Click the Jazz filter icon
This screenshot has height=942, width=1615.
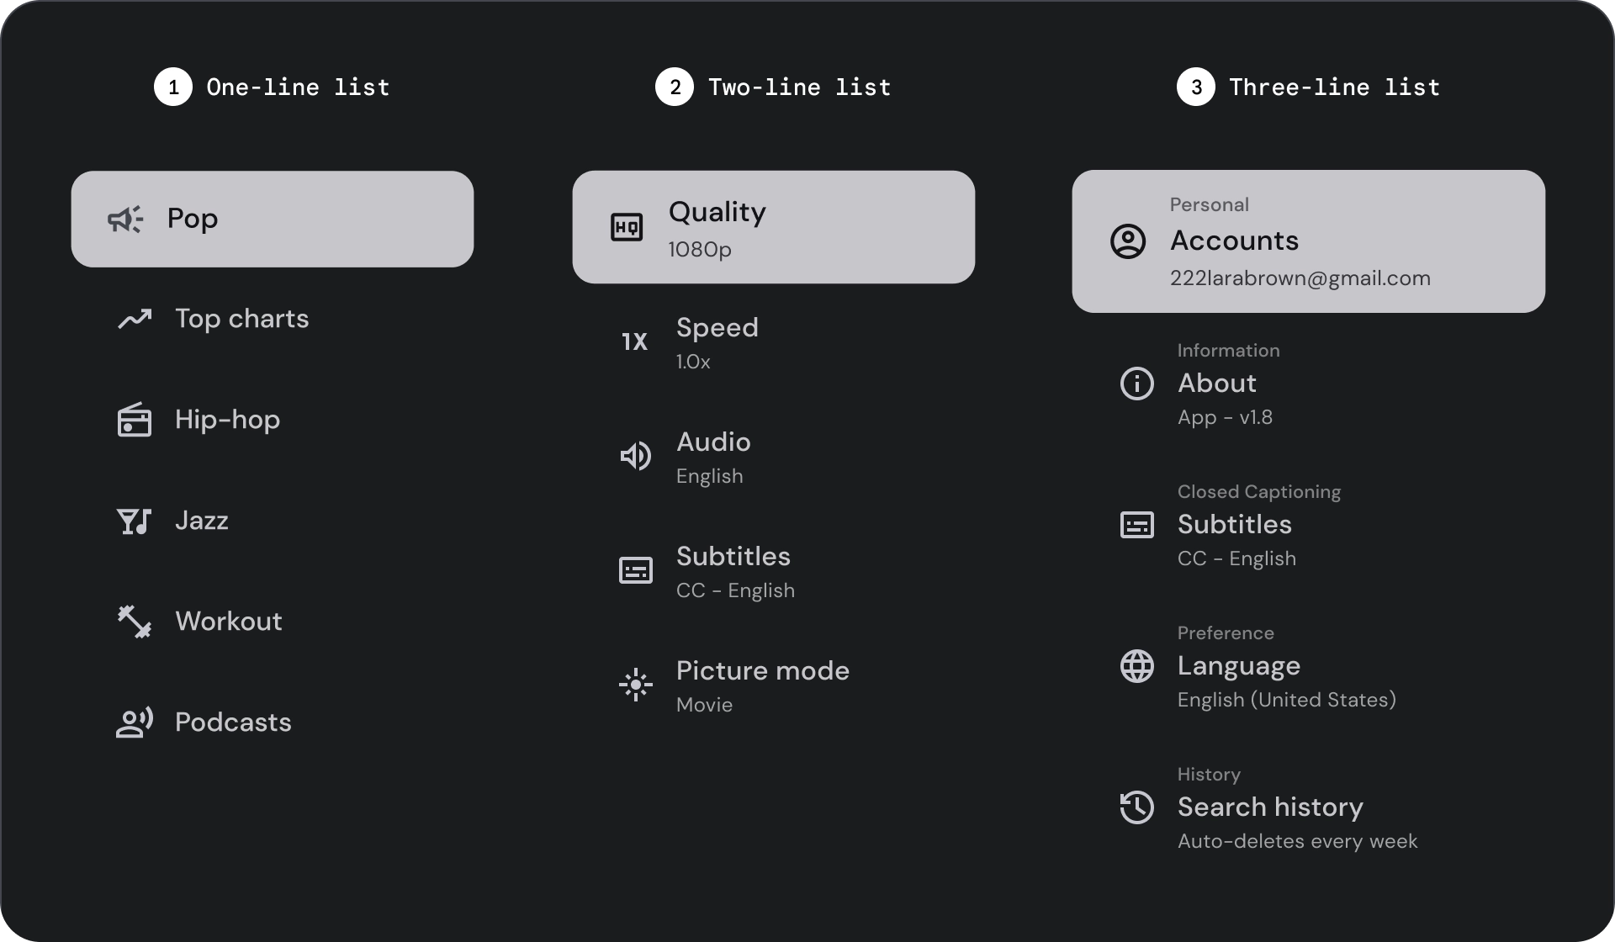(x=134, y=519)
